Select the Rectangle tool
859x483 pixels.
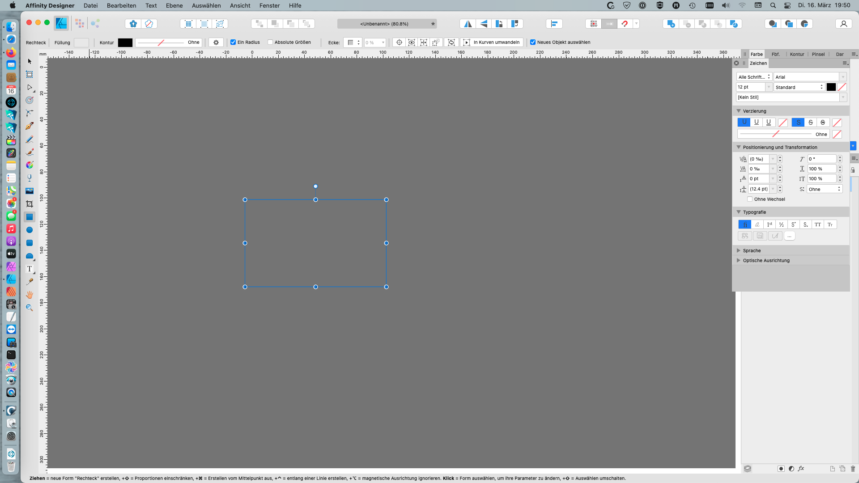coord(30,217)
